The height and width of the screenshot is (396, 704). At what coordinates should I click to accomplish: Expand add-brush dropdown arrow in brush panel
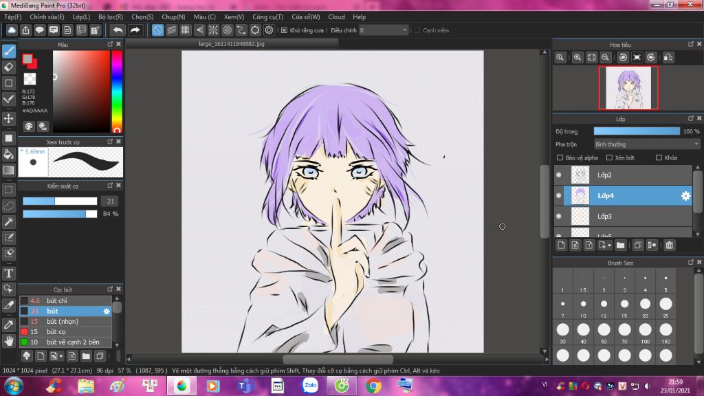pos(60,357)
